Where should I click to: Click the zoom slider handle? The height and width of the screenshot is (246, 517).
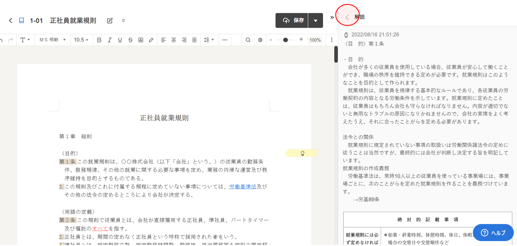(285, 40)
